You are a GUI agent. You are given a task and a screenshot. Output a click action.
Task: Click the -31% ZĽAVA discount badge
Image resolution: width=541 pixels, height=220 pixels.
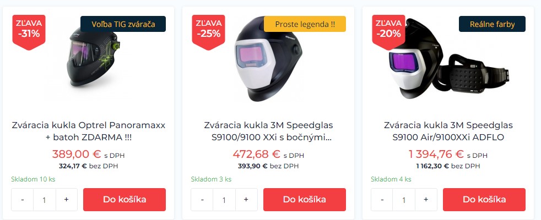(29, 32)
